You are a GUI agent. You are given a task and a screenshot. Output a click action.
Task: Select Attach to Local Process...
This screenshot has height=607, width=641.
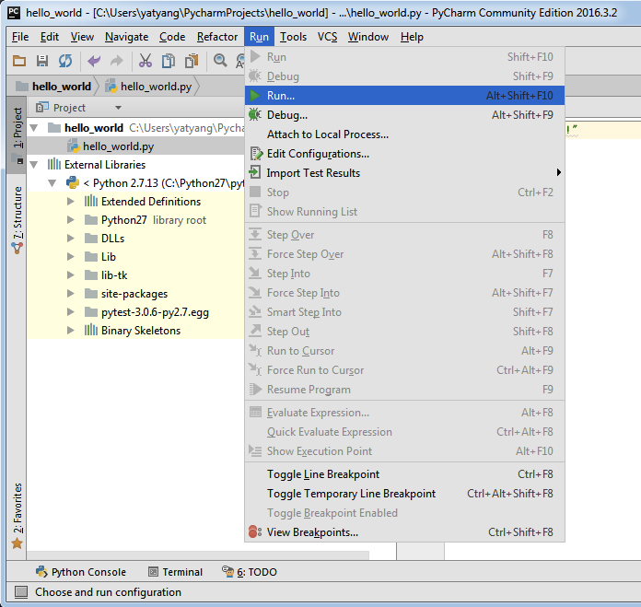[x=404, y=134]
